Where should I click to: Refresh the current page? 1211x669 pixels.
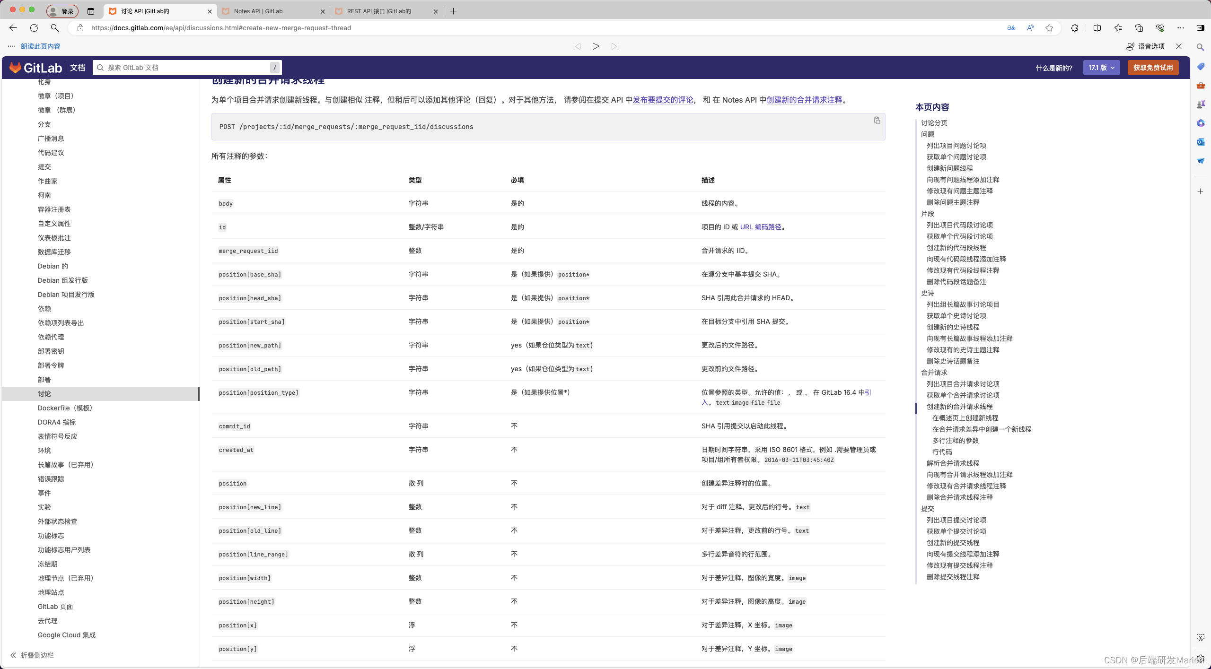34,28
